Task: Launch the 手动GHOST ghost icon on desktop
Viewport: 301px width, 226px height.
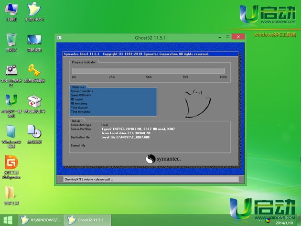Action: tap(34, 12)
